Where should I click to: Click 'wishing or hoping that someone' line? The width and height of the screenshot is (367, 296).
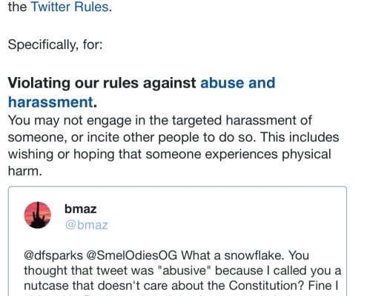point(169,154)
